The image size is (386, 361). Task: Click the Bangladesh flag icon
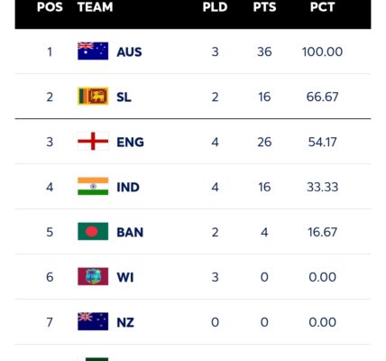(x=93, y=231)
